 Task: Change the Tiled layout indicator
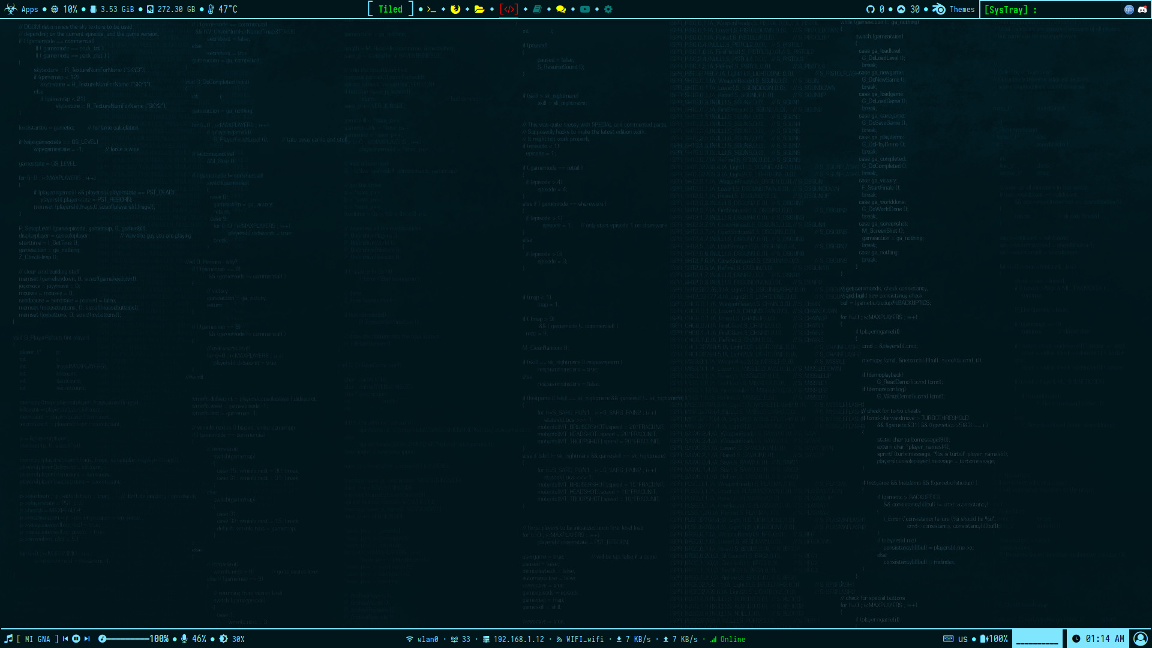391,10
